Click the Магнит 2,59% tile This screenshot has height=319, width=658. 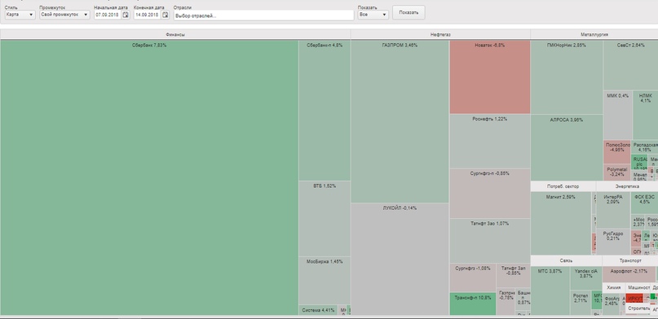tap(561, 223)
